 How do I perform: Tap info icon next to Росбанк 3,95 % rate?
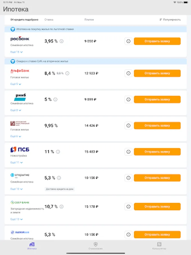62,41
